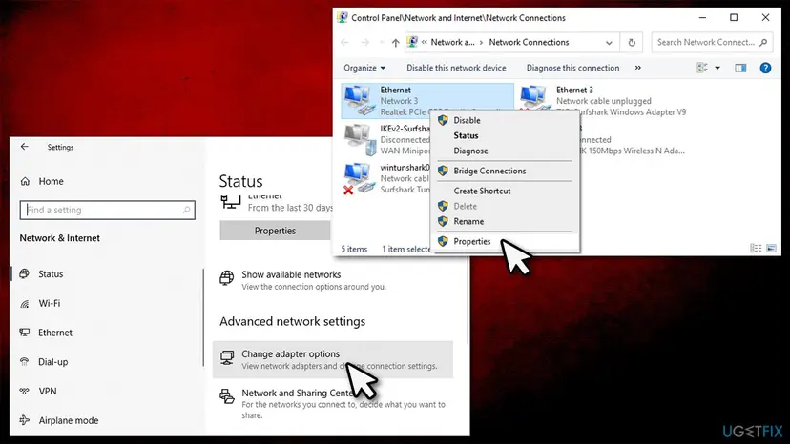Click the Up arrow in Network Connections
790x444 pixels.
point(396,43)
